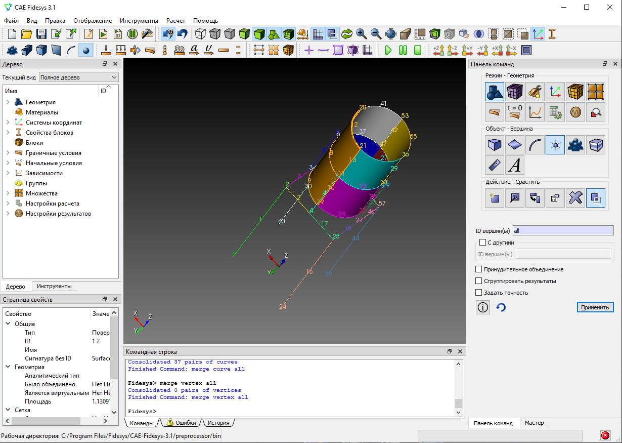Screen dimensions: 622x443
Task: Set the view along +Z axis
Action: [438, 50]
